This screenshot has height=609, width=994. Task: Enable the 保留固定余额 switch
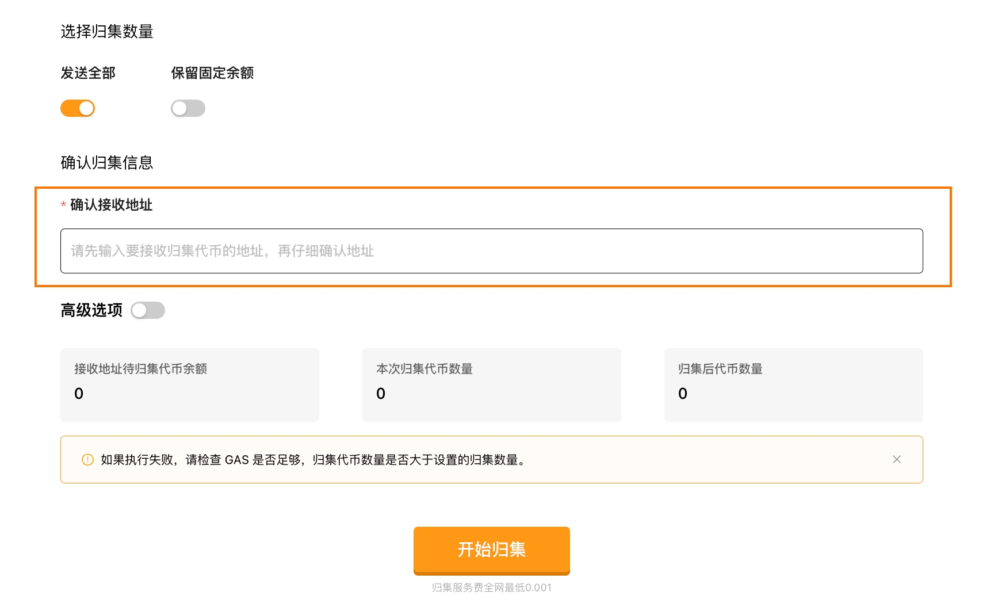188,108
